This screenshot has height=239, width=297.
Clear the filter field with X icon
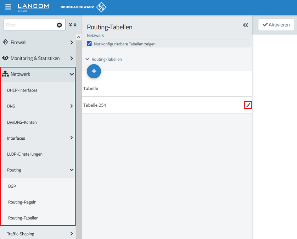(59, 25)
